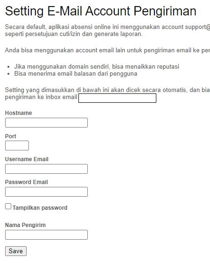Viewport: 210px width, 263px height.
Task: Click the Hostname label text
Action: [19, 113]
